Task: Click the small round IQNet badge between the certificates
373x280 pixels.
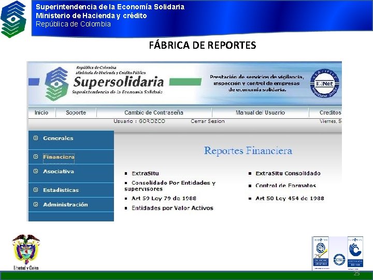Action: pos(339,260)
